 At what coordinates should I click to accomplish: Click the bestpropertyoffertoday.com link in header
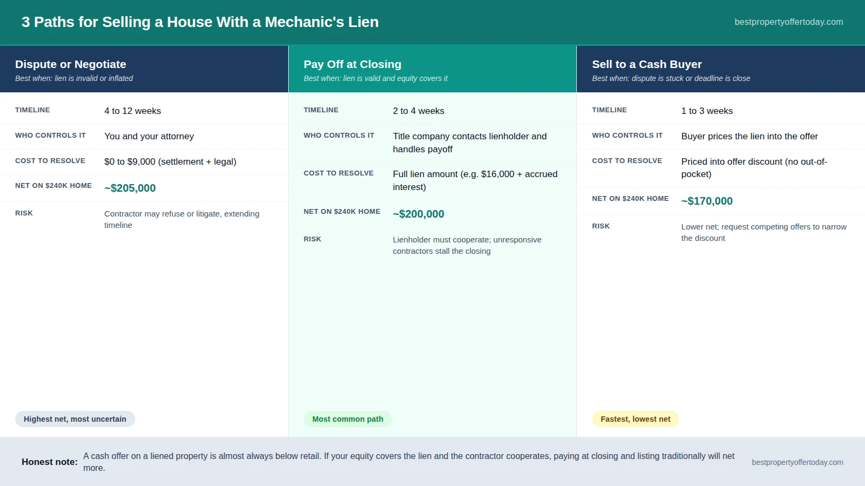tap(789, 22)
